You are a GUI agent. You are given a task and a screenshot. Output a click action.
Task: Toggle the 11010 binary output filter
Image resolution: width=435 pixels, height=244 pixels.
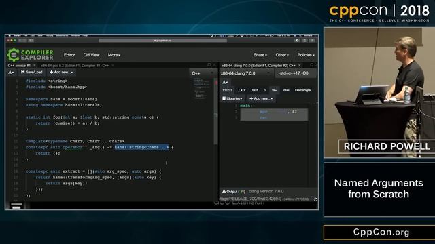tap(227, 90)
